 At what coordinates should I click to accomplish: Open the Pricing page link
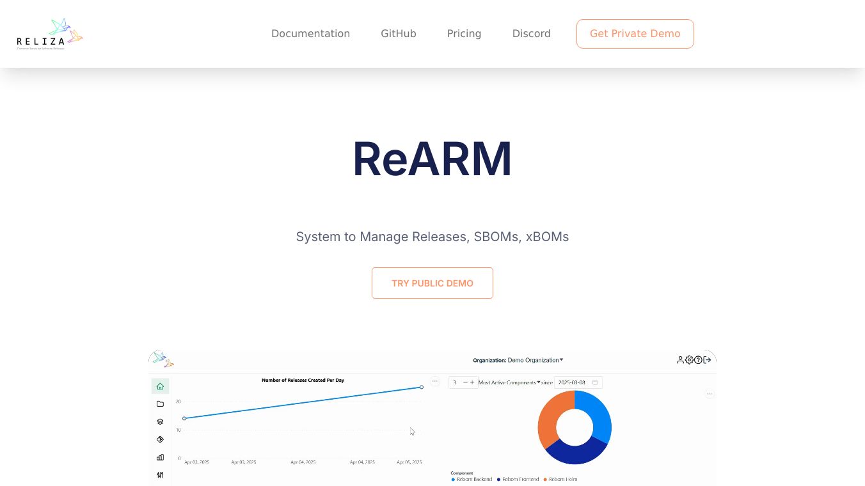pyautogui.click(x=464, y=34)
